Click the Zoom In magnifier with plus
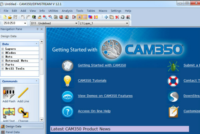The image size is (200, 134). [x=45, y=17]
